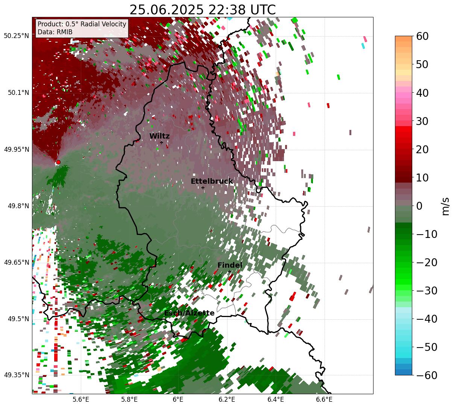Click the Product: 0.5° Radial Velocity text
The height and width of the screenshot is (407, 454).
(x=82, y=24)
